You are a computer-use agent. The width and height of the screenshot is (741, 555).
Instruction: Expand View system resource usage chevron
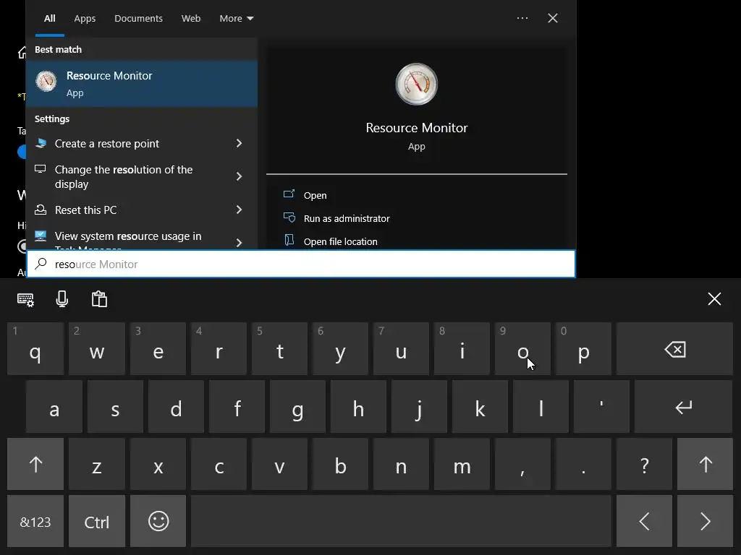coord(239,243)
